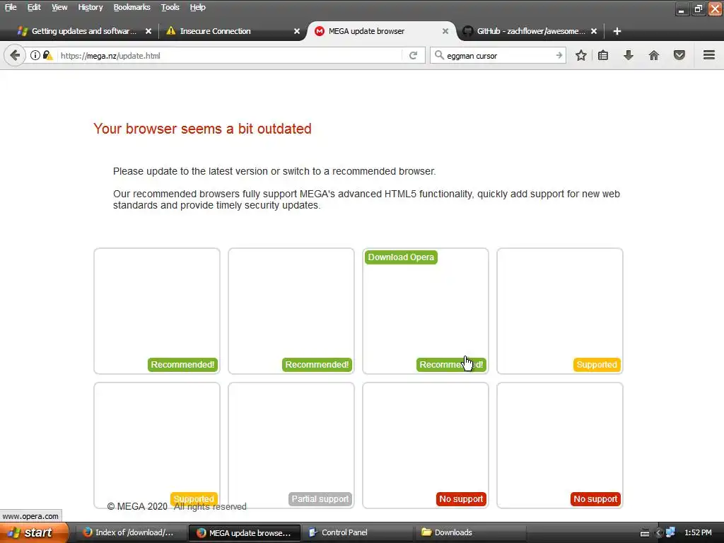Click the Download Opera button
Screen dimensions: 724x543
tap(401, 257)
